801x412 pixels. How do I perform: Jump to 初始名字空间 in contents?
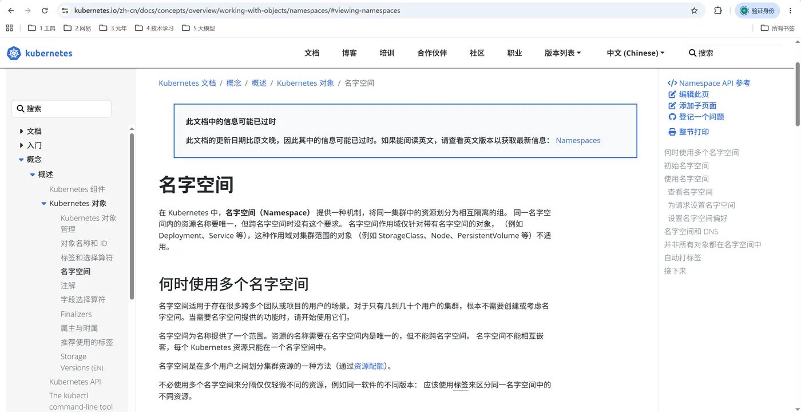point(687,166)
